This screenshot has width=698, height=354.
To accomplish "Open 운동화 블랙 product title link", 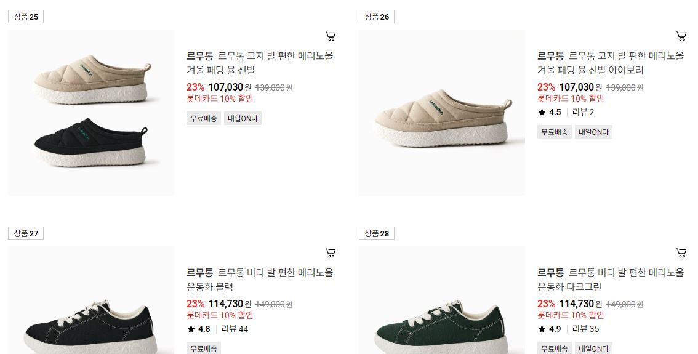I will 260,280.
